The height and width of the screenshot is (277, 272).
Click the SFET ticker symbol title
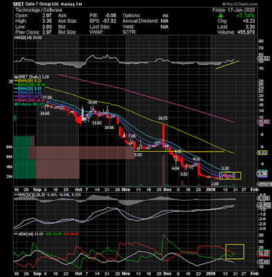click(x=18, y=4)
